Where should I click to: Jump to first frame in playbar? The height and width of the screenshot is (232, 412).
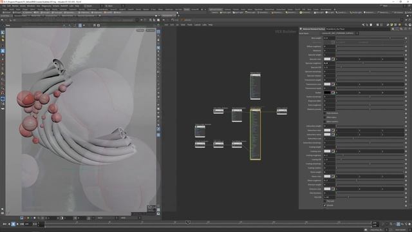click(5, 224)
